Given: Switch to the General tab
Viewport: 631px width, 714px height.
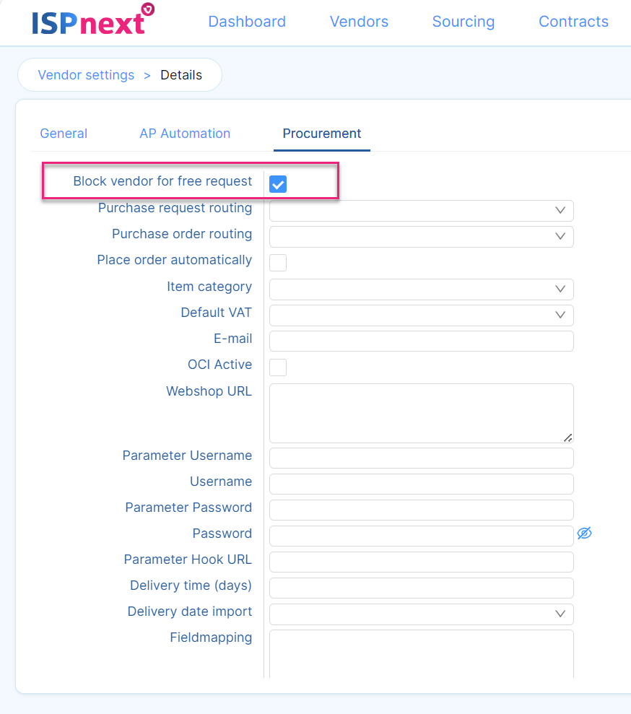Looking at the screenshot, I should (64, 134).
